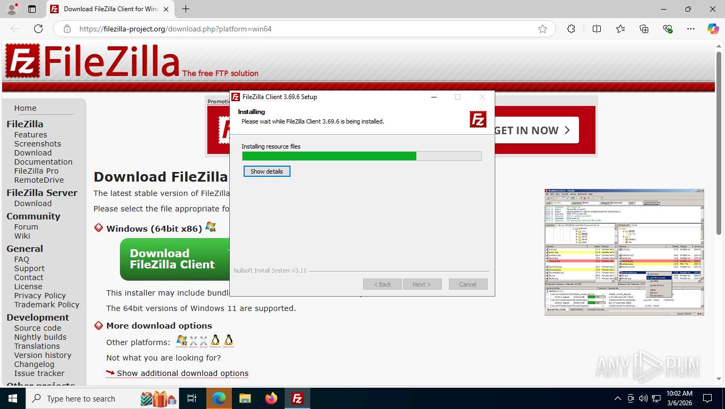This screenshot has height=409, width=725.
Task: Open browser Extensions puzzle icon
Action: (x=571, y=29)
